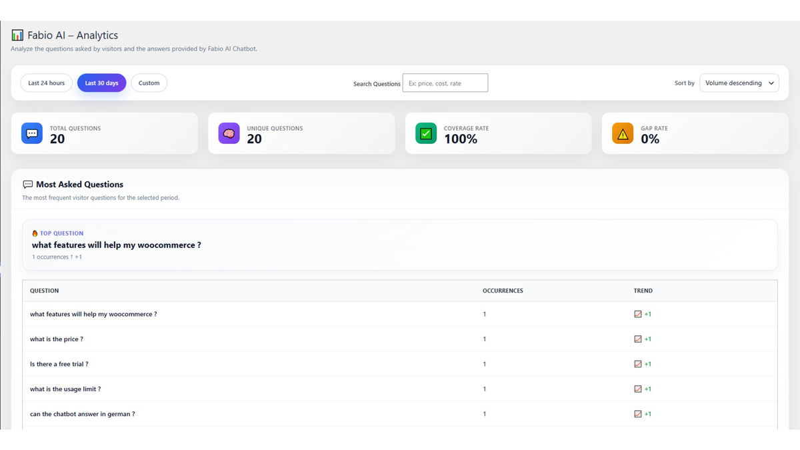Click trend icon in free trial row
The image size is (800, 450).
(638, 364)
